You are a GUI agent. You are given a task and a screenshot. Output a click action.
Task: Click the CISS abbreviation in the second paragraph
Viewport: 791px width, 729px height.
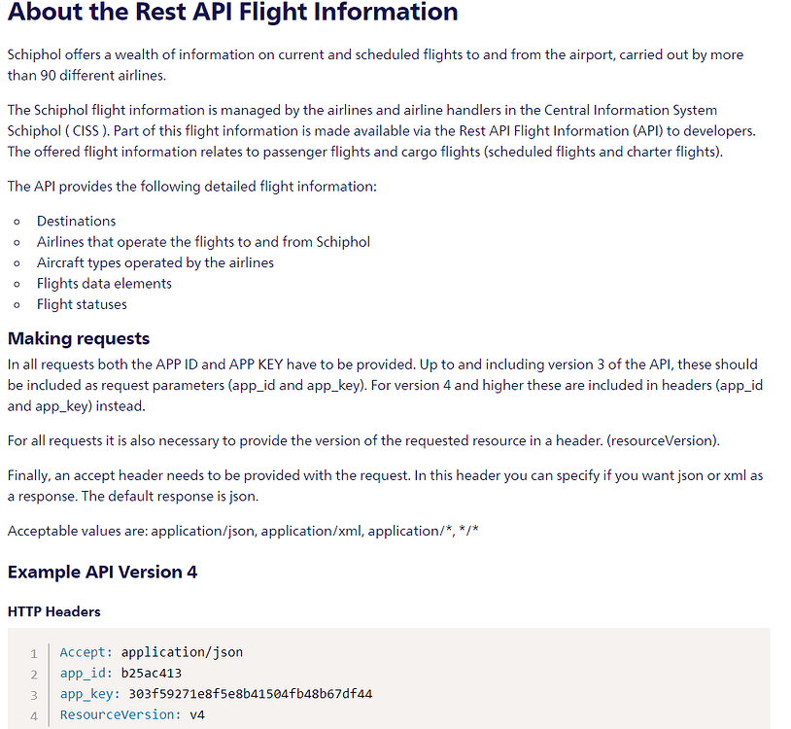[86, 131]
